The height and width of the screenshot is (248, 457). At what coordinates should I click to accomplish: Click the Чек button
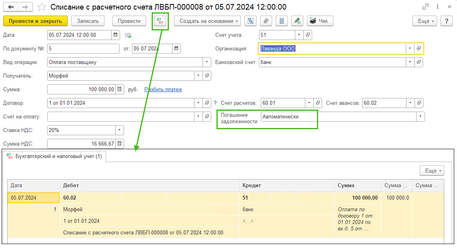pyautogui.click(x=320, y=21)
